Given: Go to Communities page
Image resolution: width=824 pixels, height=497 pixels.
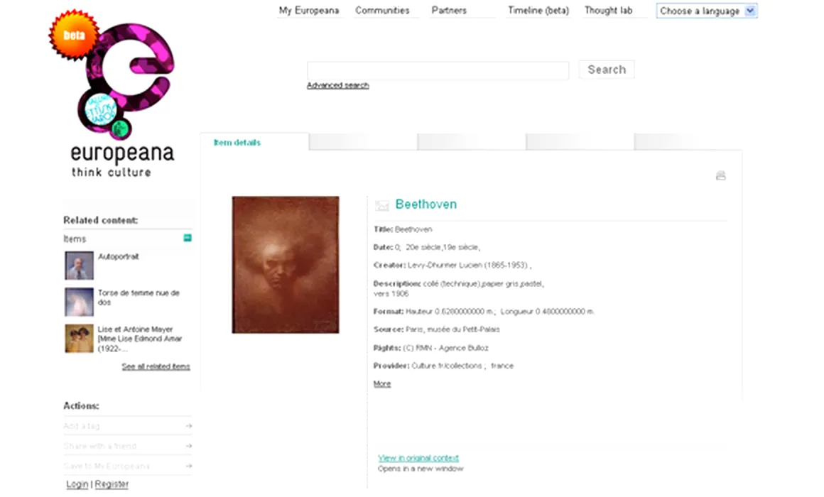Looking at the screenshot, I should pyautogui.click(x=382, y=11).
